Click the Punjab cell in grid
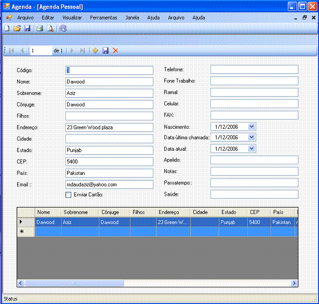Screen dimensions: 319x304 click(x=233, y=222)
